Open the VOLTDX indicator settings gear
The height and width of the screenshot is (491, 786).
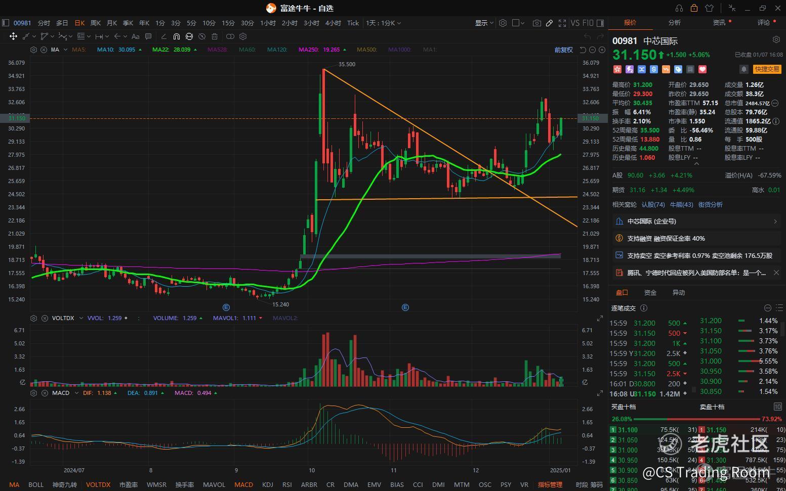coord(33,318)
